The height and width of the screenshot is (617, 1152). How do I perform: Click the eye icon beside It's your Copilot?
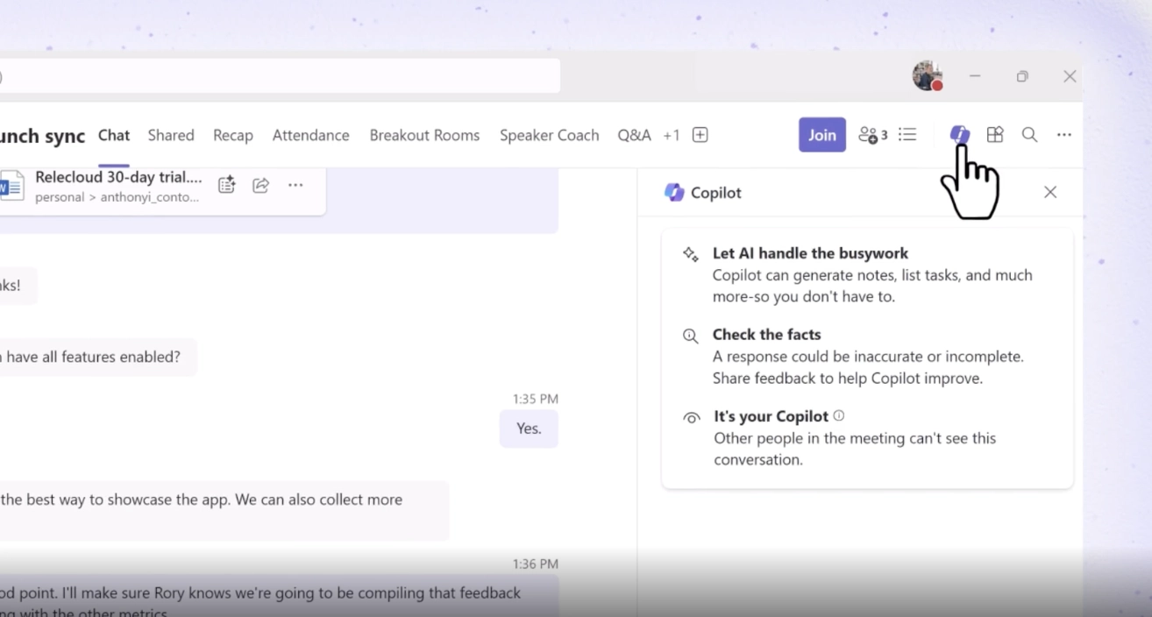pos(692,418)
